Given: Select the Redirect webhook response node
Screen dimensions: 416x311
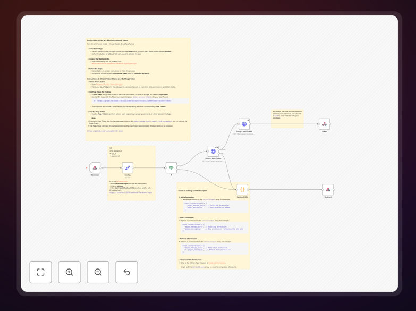Looking at the screenshot, I should 328,190.
